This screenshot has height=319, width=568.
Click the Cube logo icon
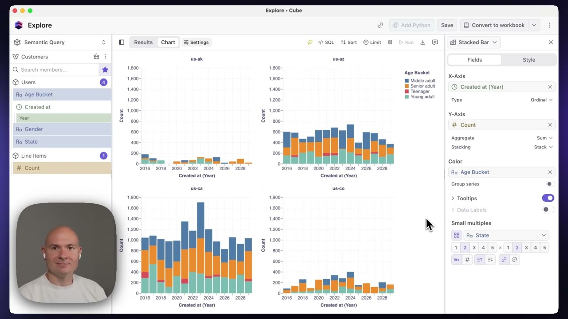[18, 25]
